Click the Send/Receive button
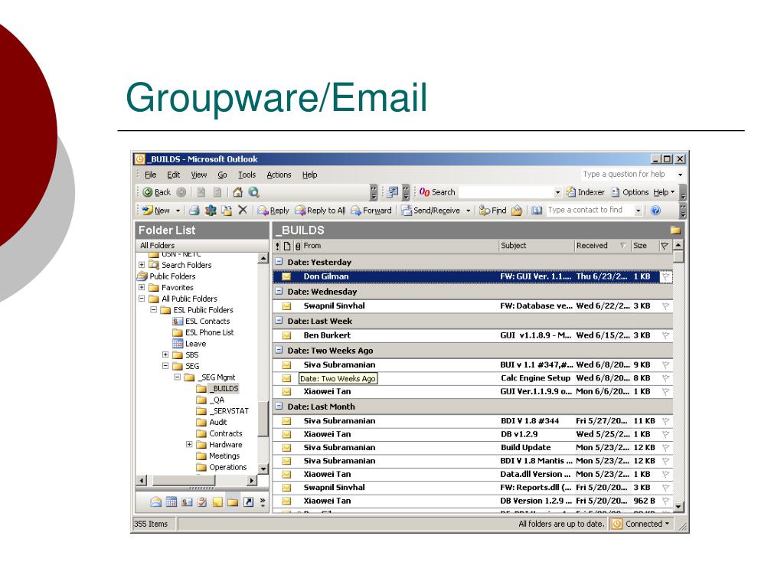The width and height of the screenshot is (784, 588). tap(430, 211)
